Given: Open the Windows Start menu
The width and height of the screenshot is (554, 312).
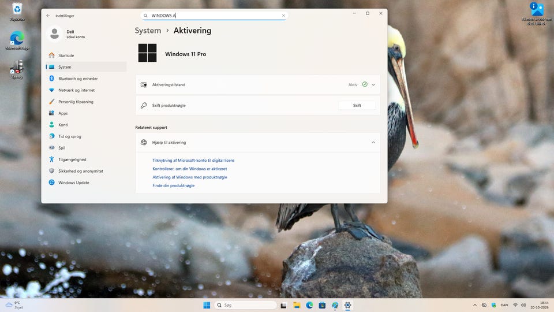Looking at the screenshot, I should (207, 305).
